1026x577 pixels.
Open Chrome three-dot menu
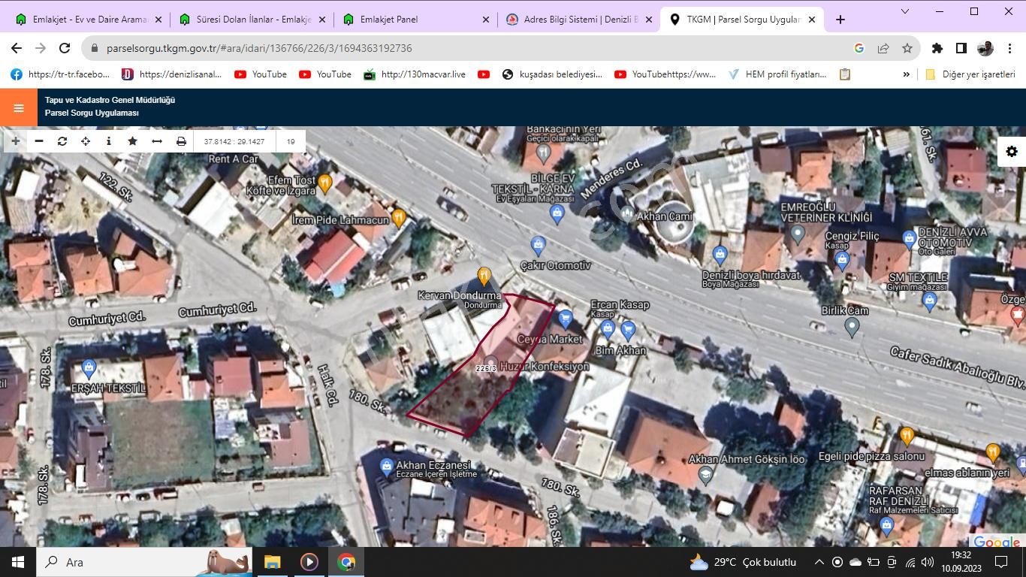coord(1009,48)
